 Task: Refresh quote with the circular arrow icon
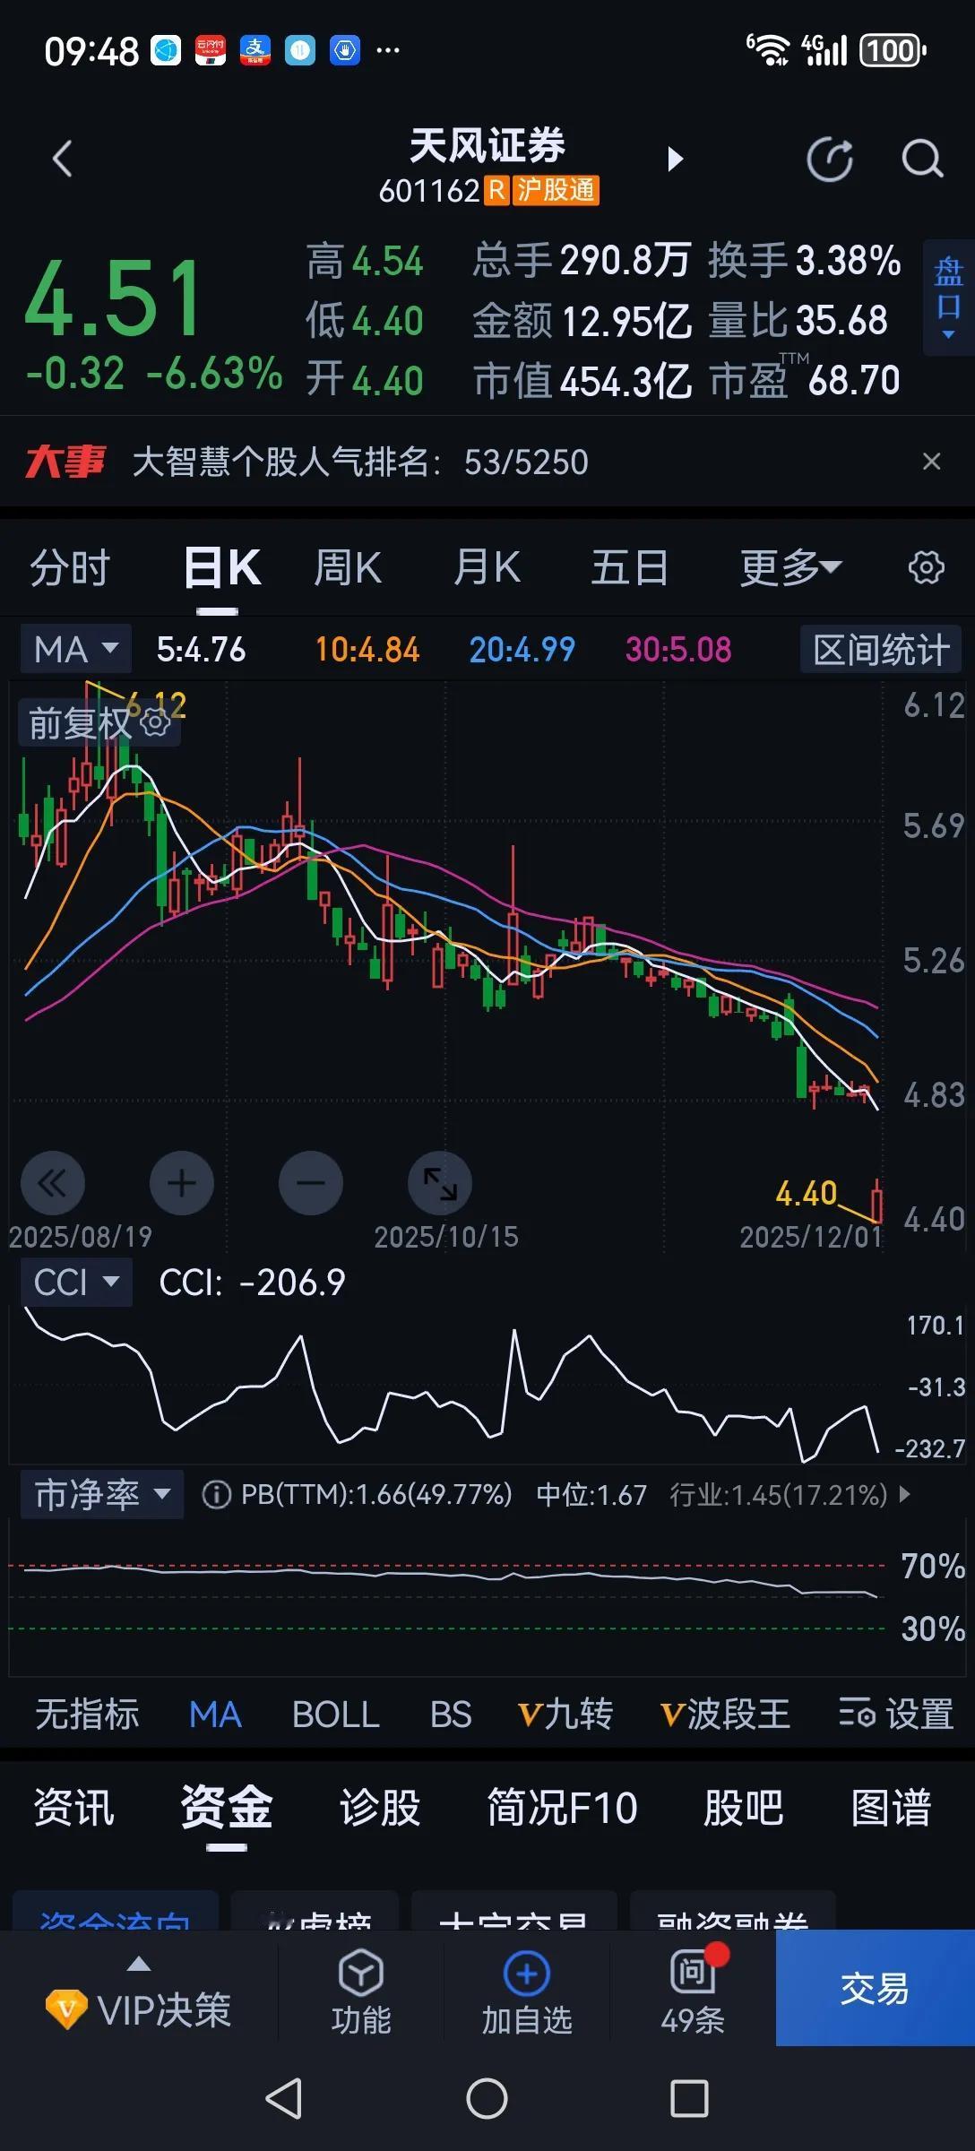(830, 160)
